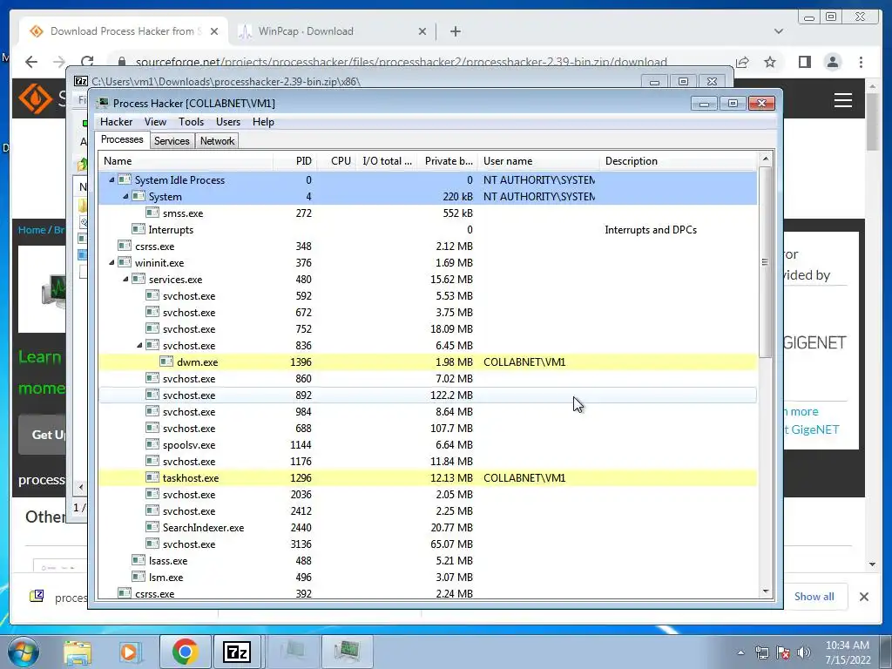The image size is (892, 669).
Task: Switch to Chrome from the taskbar
Action: (185, 652)
